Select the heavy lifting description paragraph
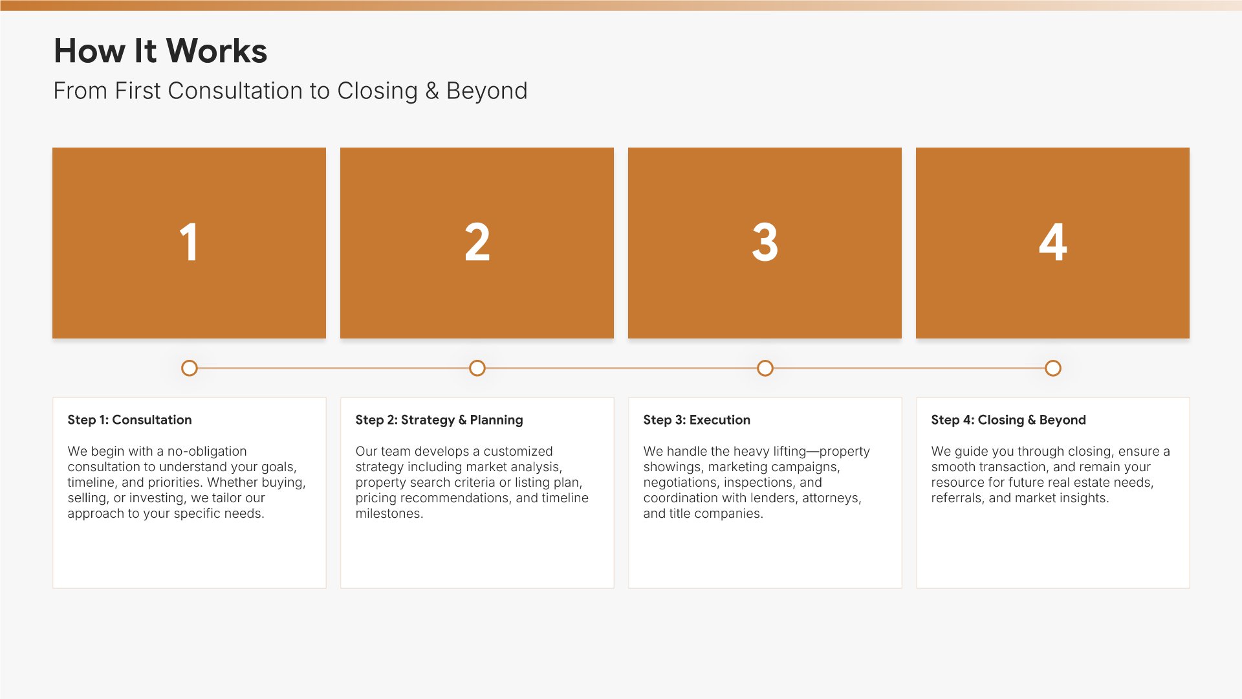1242x699 pixels. [x=756, y=482]
